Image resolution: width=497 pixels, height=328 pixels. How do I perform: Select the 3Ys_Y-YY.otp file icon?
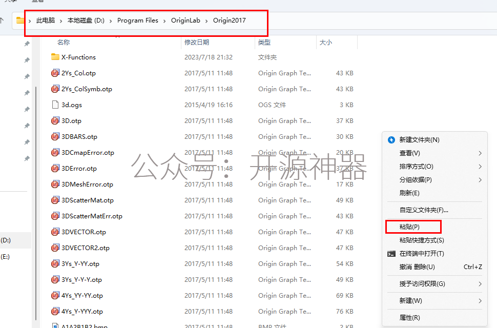click(x=55, y=263)
